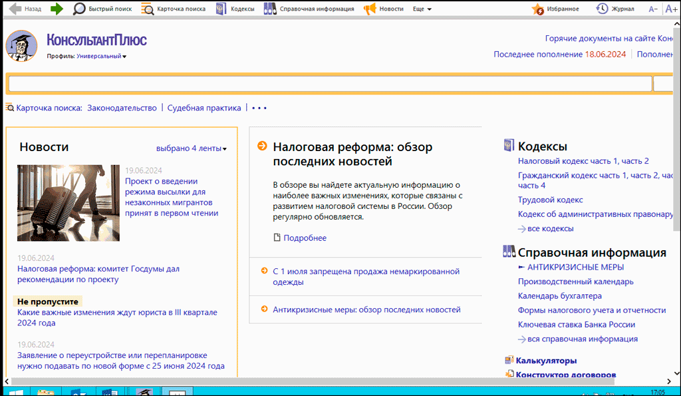The height and width of the screenshot is (396, 681).
Task: Click the three dots after Судебная практика
Action: click(x=259, y=108)
